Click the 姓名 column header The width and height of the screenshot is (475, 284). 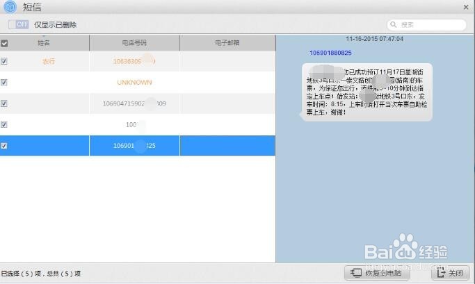(x=44, y=43)
